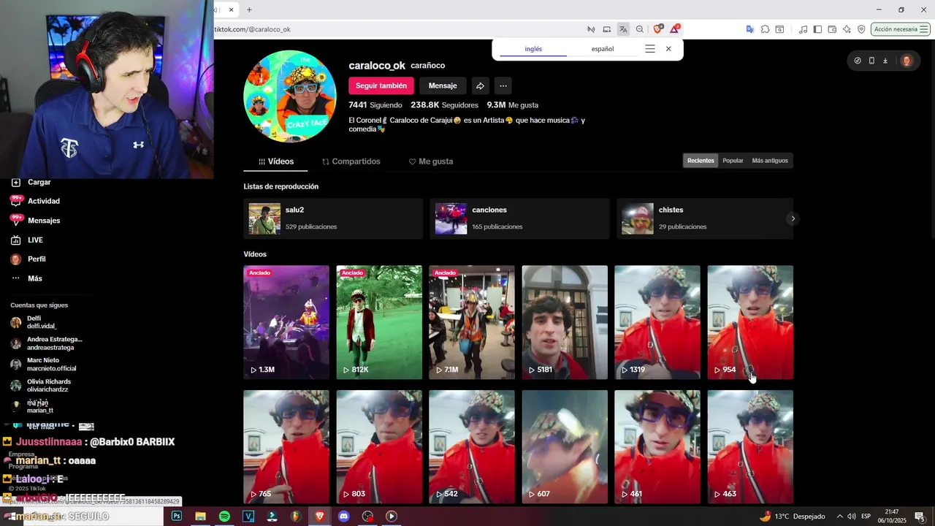935x526 pixels.
Task: Open the Google Translate extension icon
Action: point(749,29)
